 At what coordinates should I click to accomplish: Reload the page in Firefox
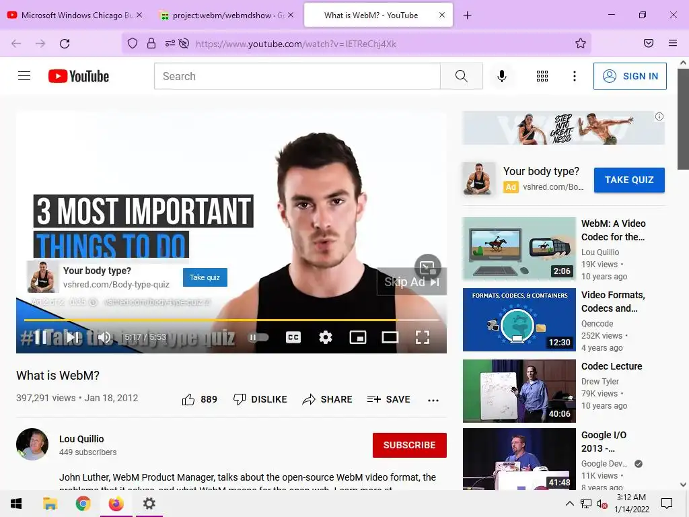pos(65,44)
